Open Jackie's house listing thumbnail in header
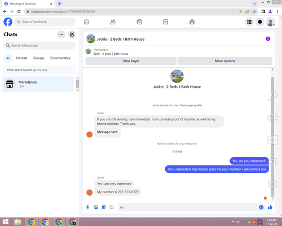This screenshot has width=282, height=226. pos(91,38)
